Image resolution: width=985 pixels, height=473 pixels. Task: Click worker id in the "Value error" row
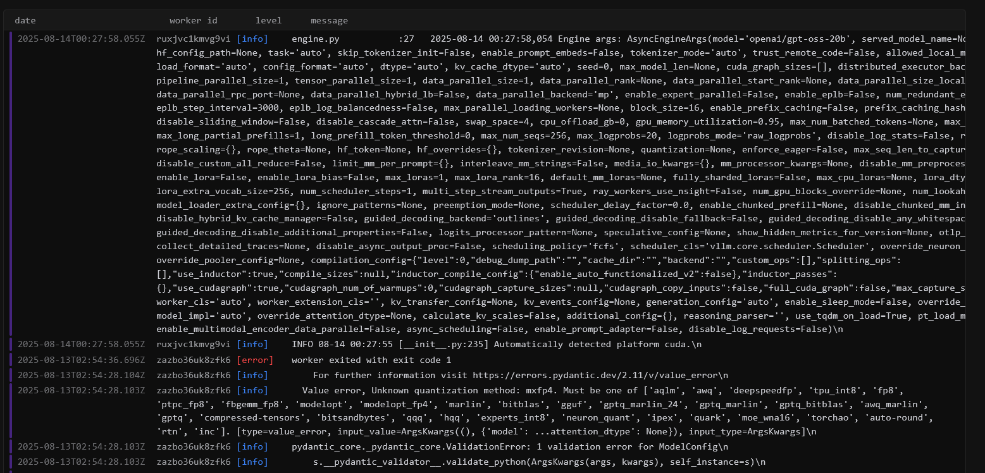[194, 390]
